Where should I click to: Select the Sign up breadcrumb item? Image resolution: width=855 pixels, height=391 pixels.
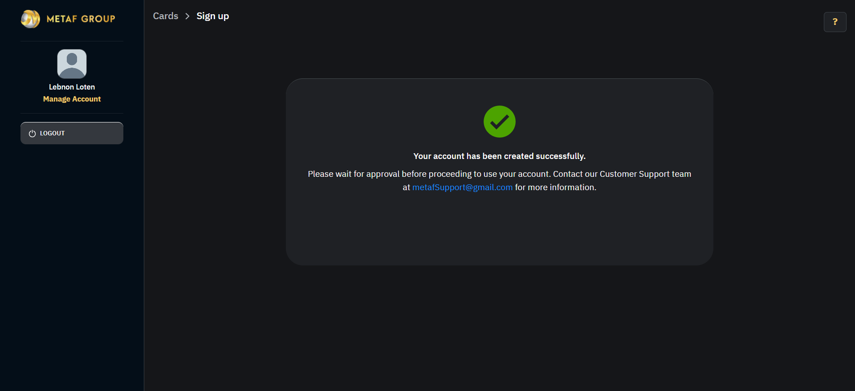[x=213, y=16]
